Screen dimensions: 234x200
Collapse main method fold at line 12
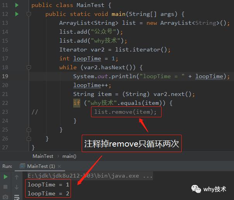tap(29, 14)
